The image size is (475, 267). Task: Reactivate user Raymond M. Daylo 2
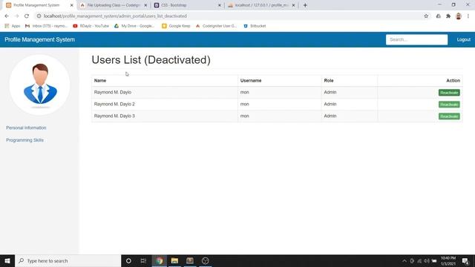(449, 105)
